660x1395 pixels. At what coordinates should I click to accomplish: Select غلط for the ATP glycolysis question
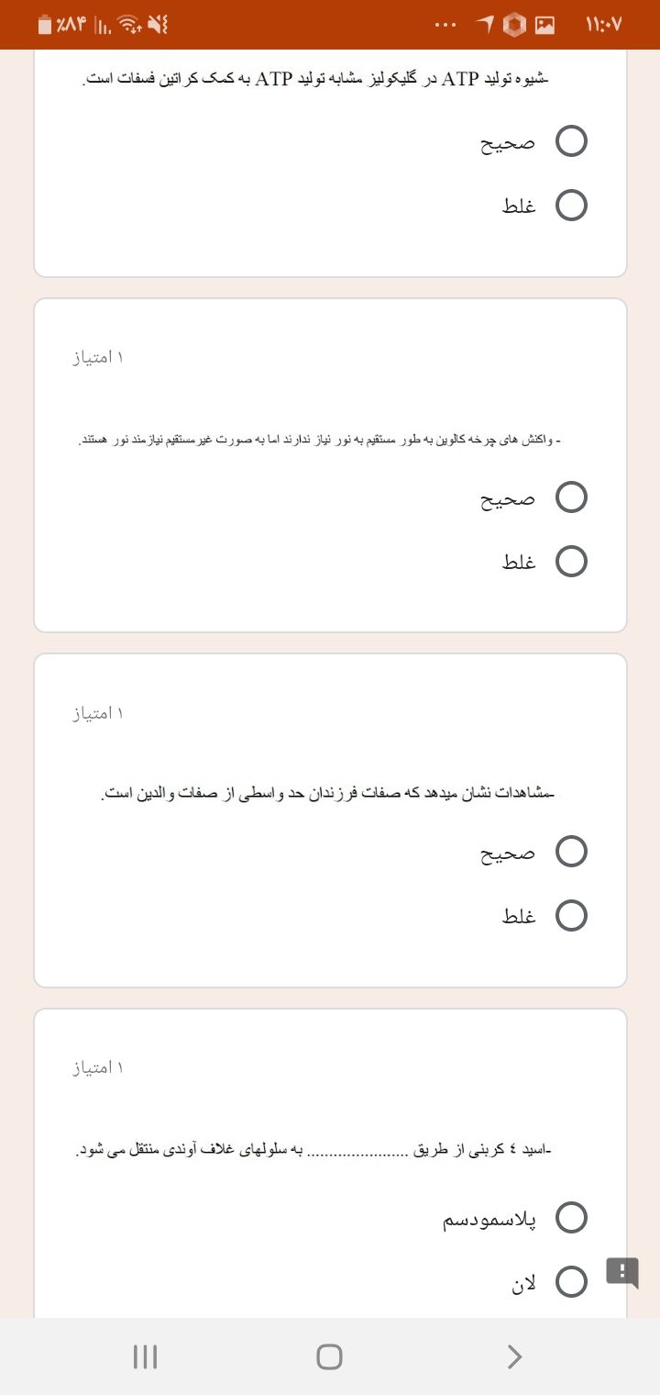[572, 206]
